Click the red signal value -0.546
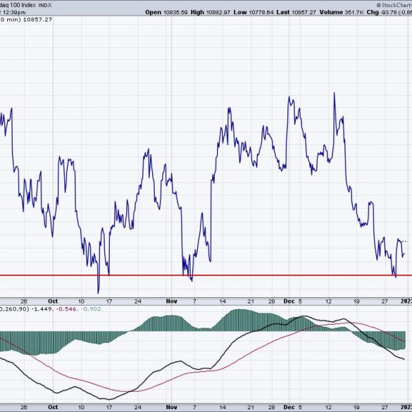This screenshot has width=412, height=412. click(x=66, y=309)
